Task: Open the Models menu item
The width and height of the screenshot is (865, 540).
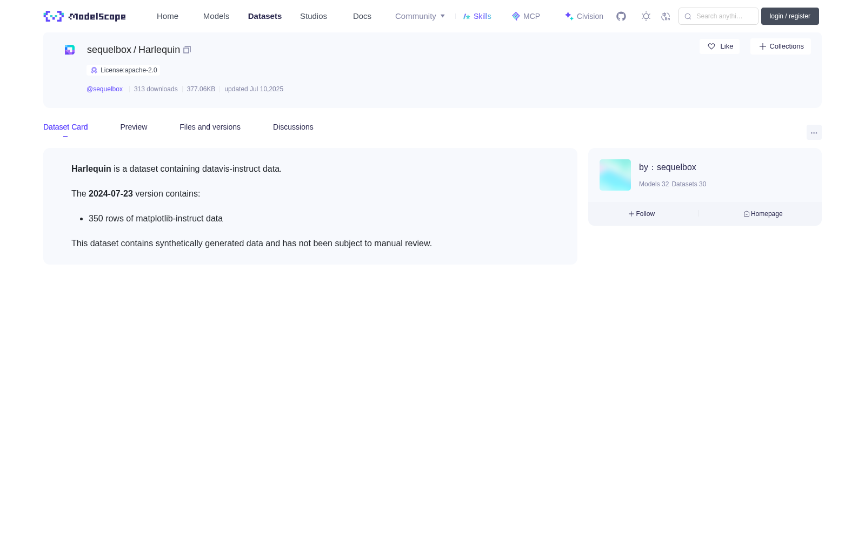Action: (x=216, y=16)
